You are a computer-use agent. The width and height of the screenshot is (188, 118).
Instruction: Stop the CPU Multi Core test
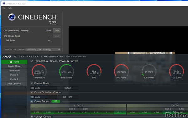coord(57,31)
